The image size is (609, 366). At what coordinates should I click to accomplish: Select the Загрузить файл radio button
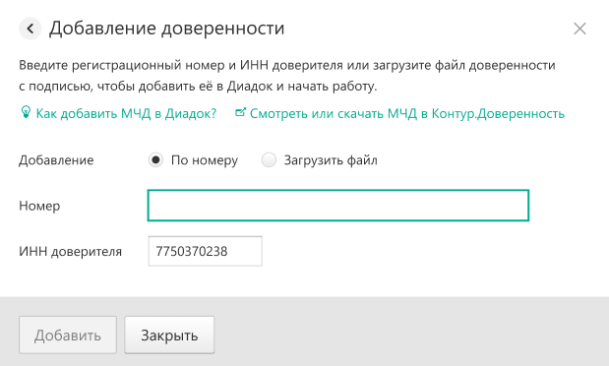click(x=269, y=159)
